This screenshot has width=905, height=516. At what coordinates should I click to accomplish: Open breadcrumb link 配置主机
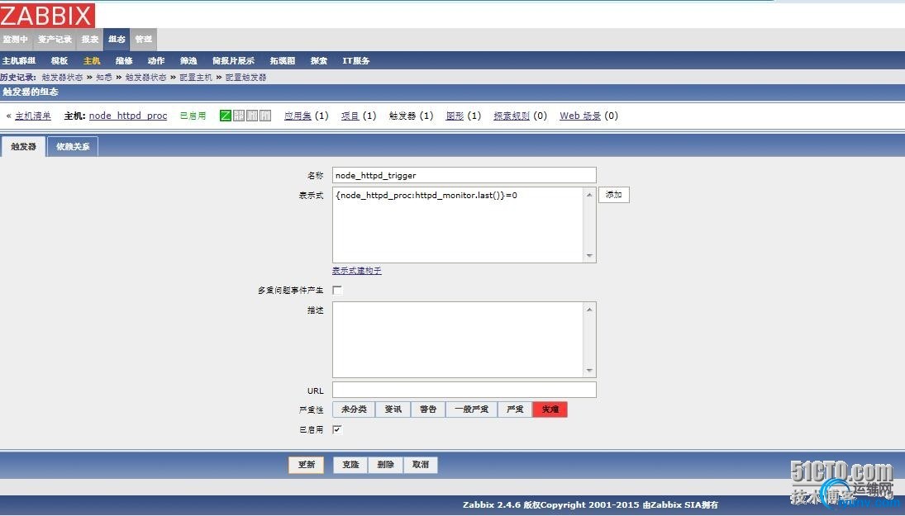coord(196,78)
